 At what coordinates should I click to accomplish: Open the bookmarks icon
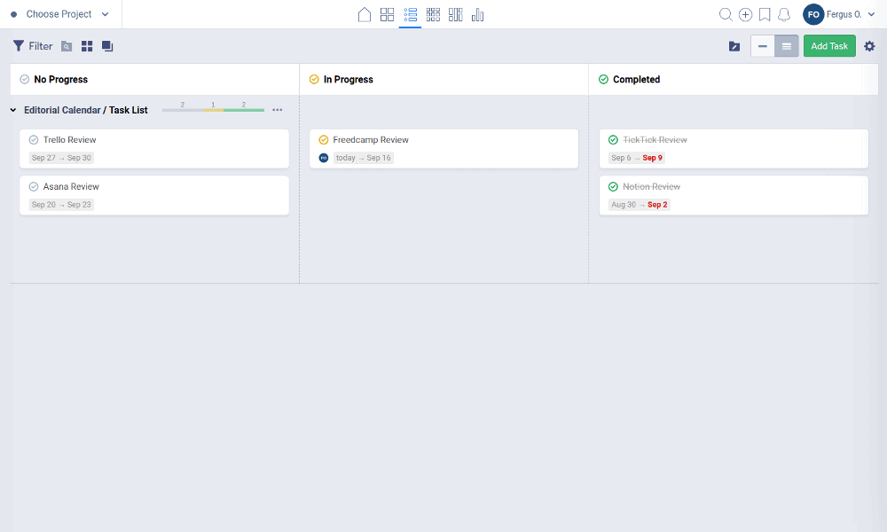click(765, 15)
